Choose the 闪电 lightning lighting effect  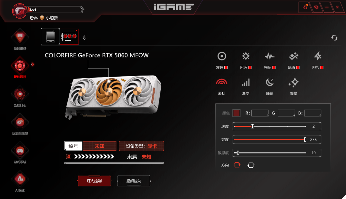317,56
